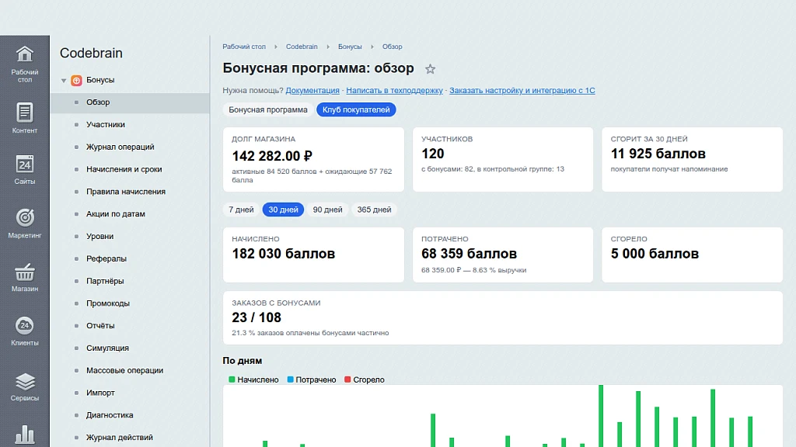Image resolution: width=796 pixels, height=447 pixels.
Task: Open Журнал действий in sidebar
Action: click(119, 438)
